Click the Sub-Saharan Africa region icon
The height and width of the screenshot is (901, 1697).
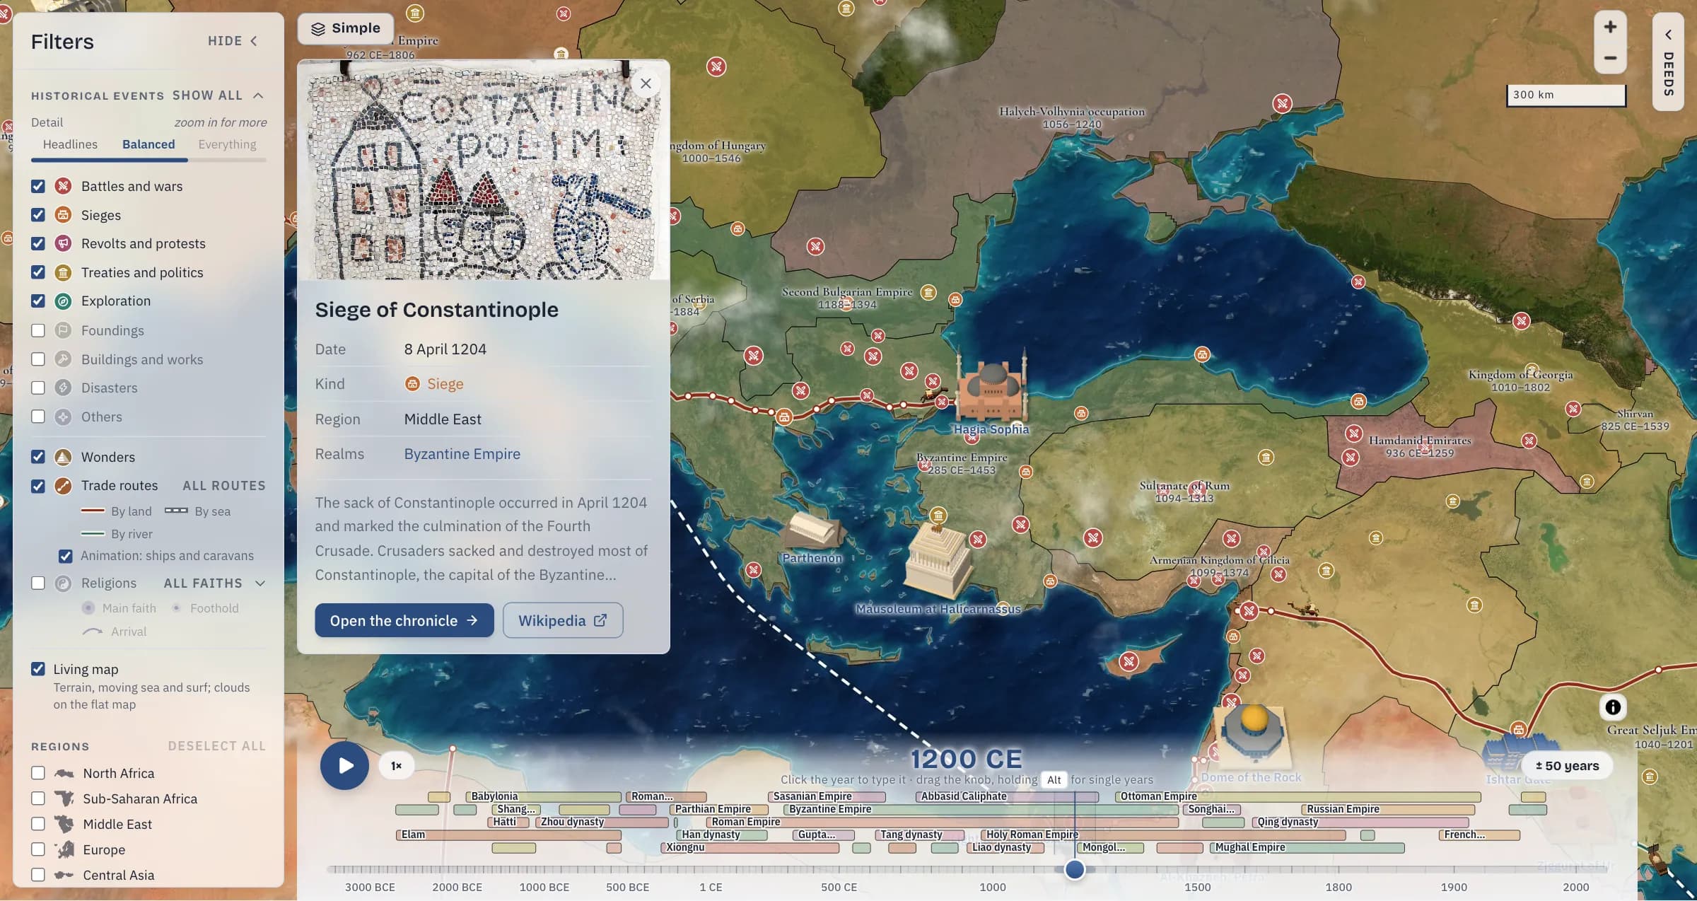pos(64,798)
